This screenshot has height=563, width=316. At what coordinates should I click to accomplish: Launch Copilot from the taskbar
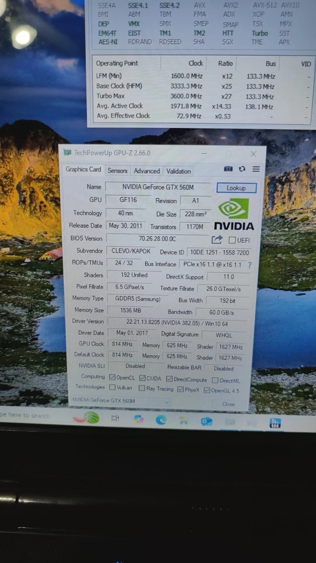[138, 419]
